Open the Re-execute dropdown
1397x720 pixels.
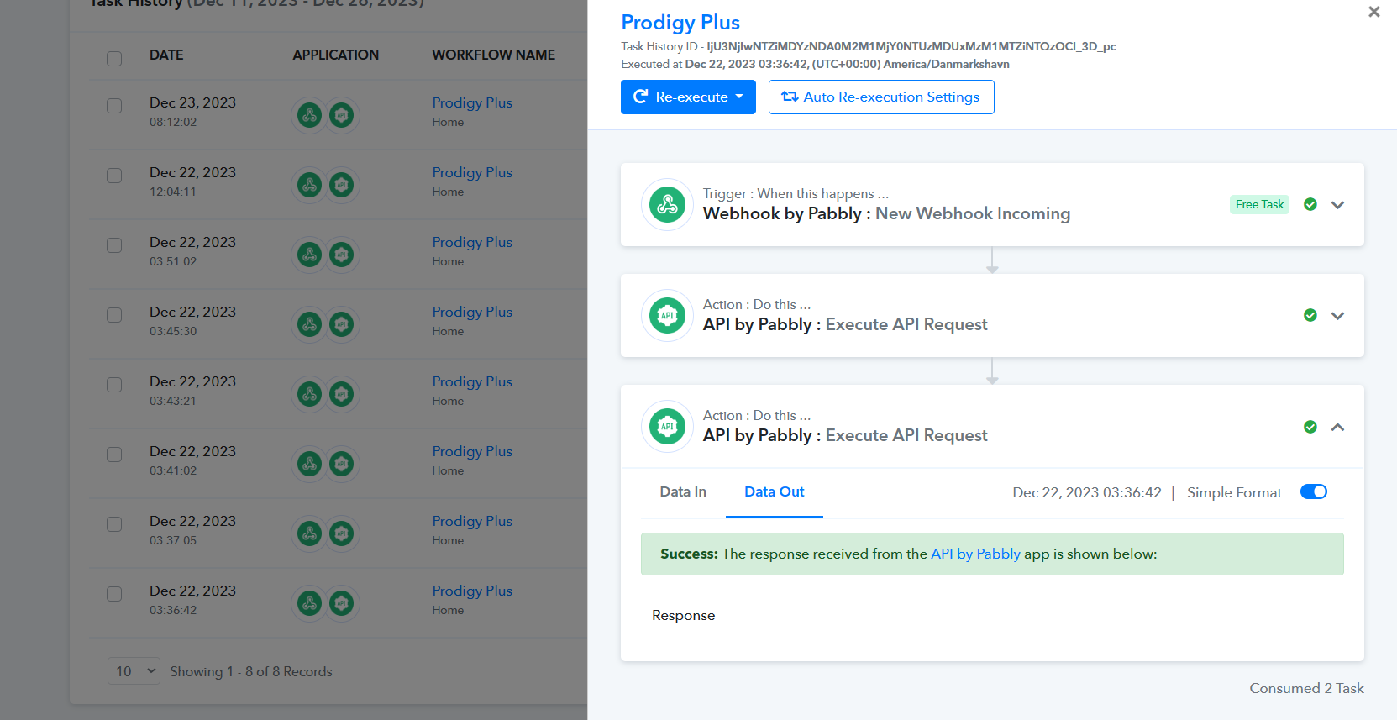(688, 97)
